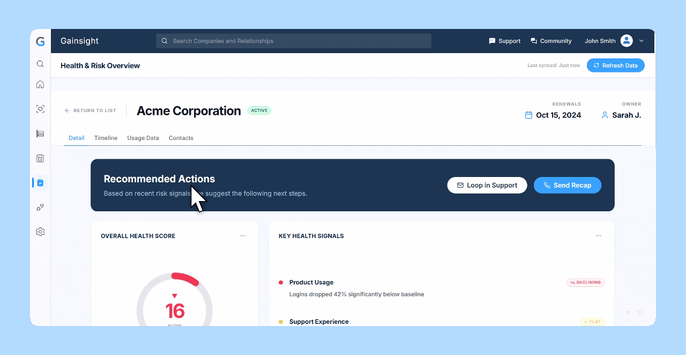Screen dimensions: 686x355
Task: Select the Product Usage signal row
Action: pos(441,288)
